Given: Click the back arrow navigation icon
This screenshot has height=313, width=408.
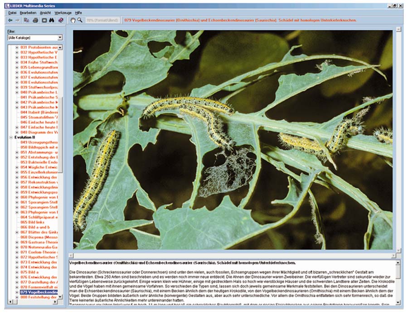Looking at the screenshot, I should pos(10,20).
